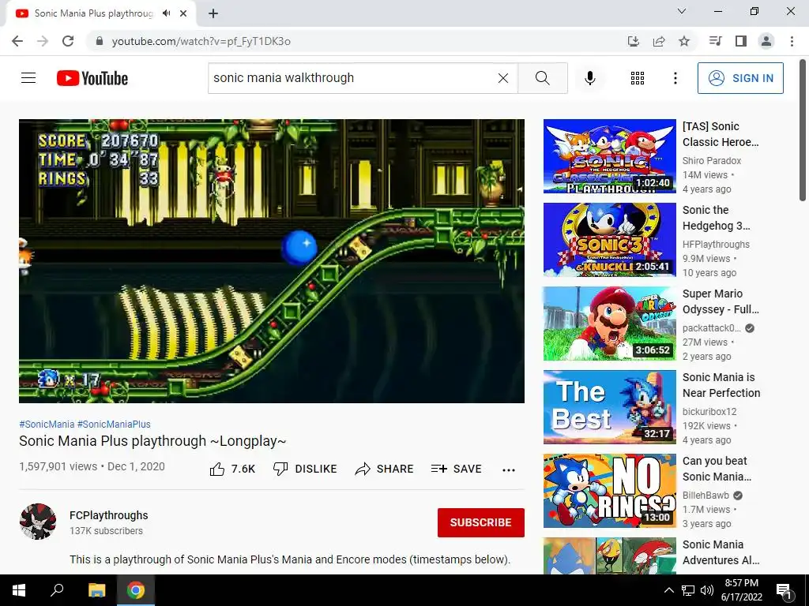The width and height of the screenshot is (809, 606).
Task: Click the magnifier search button
Action: click(x=542, y=78)
